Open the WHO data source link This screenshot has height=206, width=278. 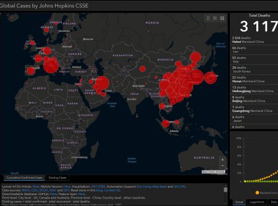coord(26,190)
